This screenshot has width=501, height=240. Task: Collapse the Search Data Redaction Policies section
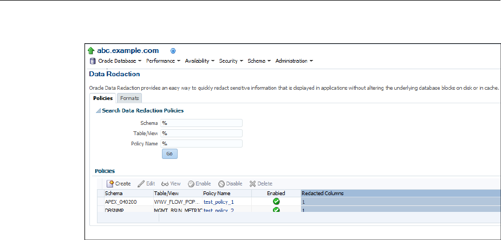[x=98, y=111]
